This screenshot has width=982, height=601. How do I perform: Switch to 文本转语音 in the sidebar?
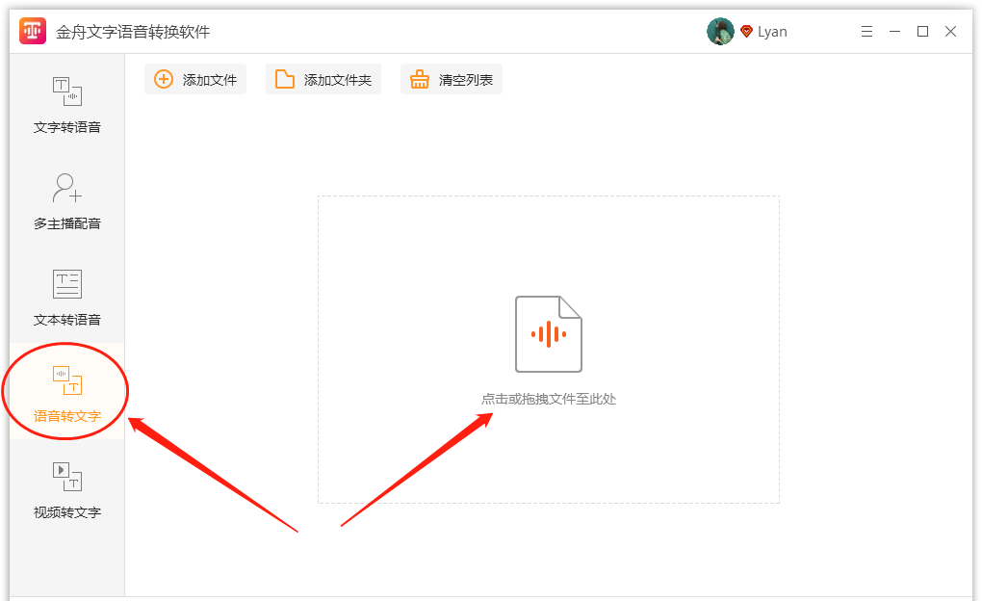tap(66, 297)
